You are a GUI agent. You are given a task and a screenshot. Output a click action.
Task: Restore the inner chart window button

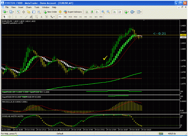point(182,7)
